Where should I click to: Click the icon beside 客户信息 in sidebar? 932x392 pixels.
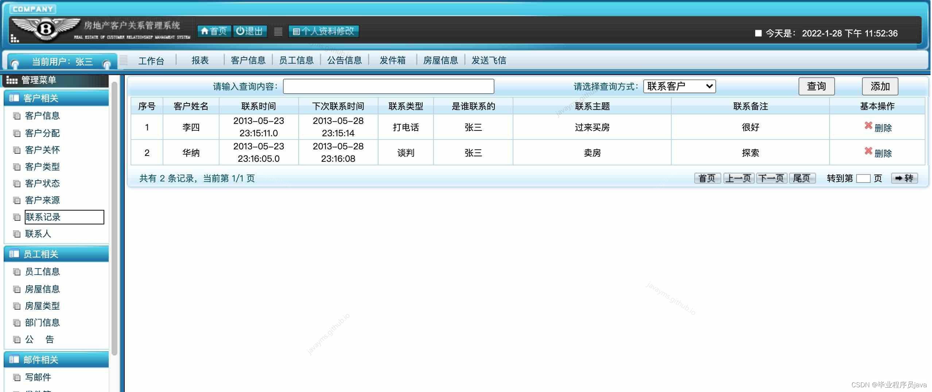point(17,116)
